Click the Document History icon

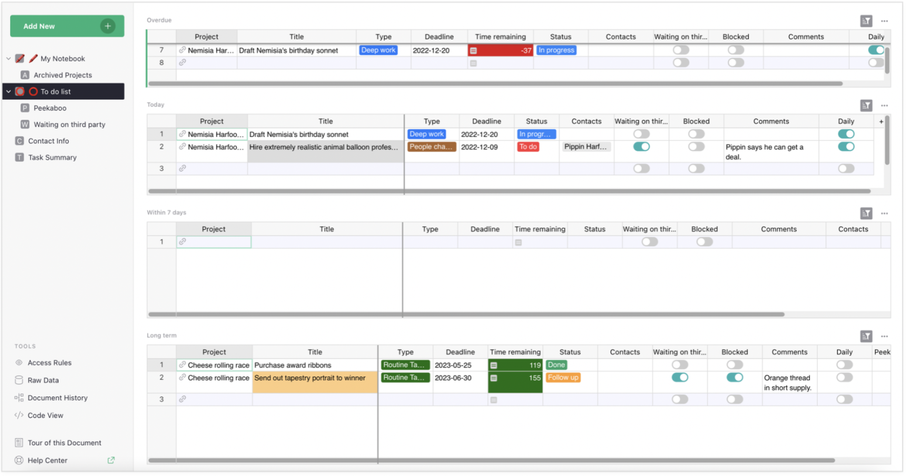coord(20,398)
